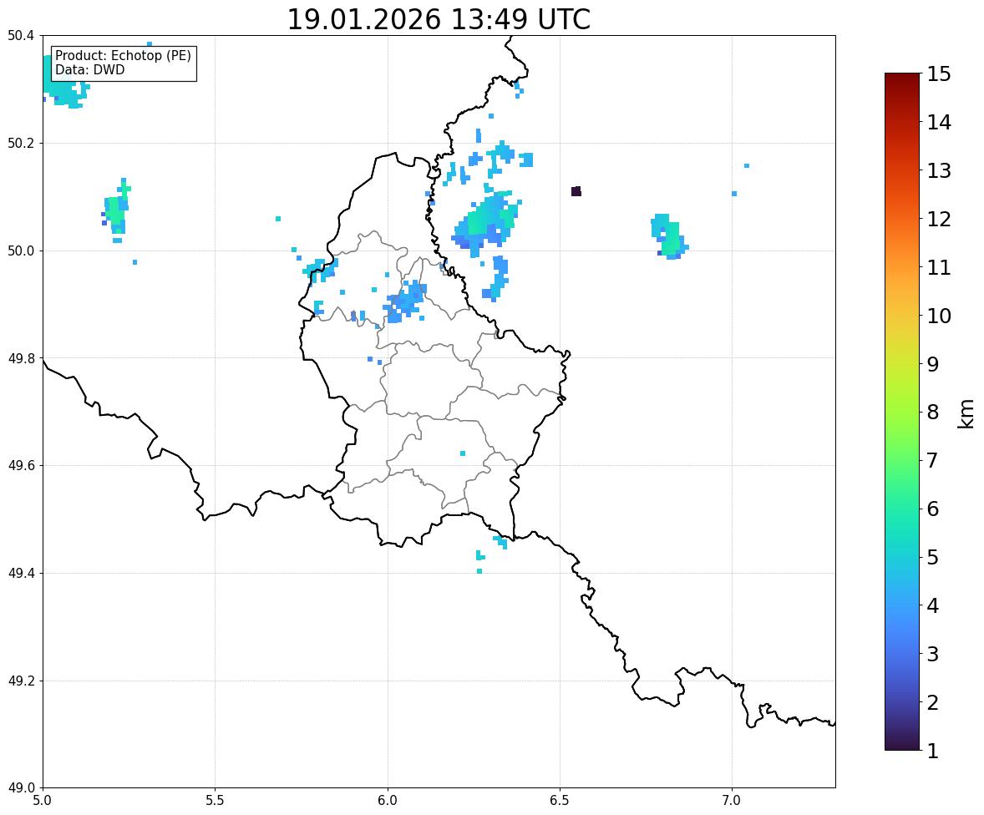984x815 pixels.
Task: Click the single cyan pixel inside southern Luxembourg
Action: click(463, 453)
